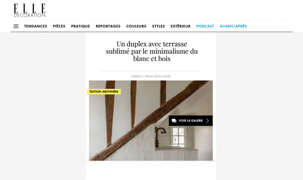
Task: Open the Pièces section
Action: pos(59,26)
